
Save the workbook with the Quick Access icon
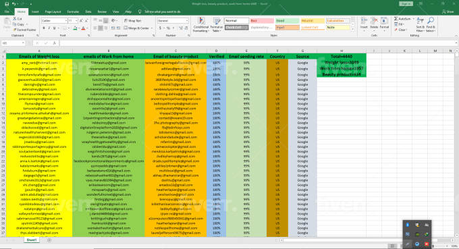[x=7, y=4]
